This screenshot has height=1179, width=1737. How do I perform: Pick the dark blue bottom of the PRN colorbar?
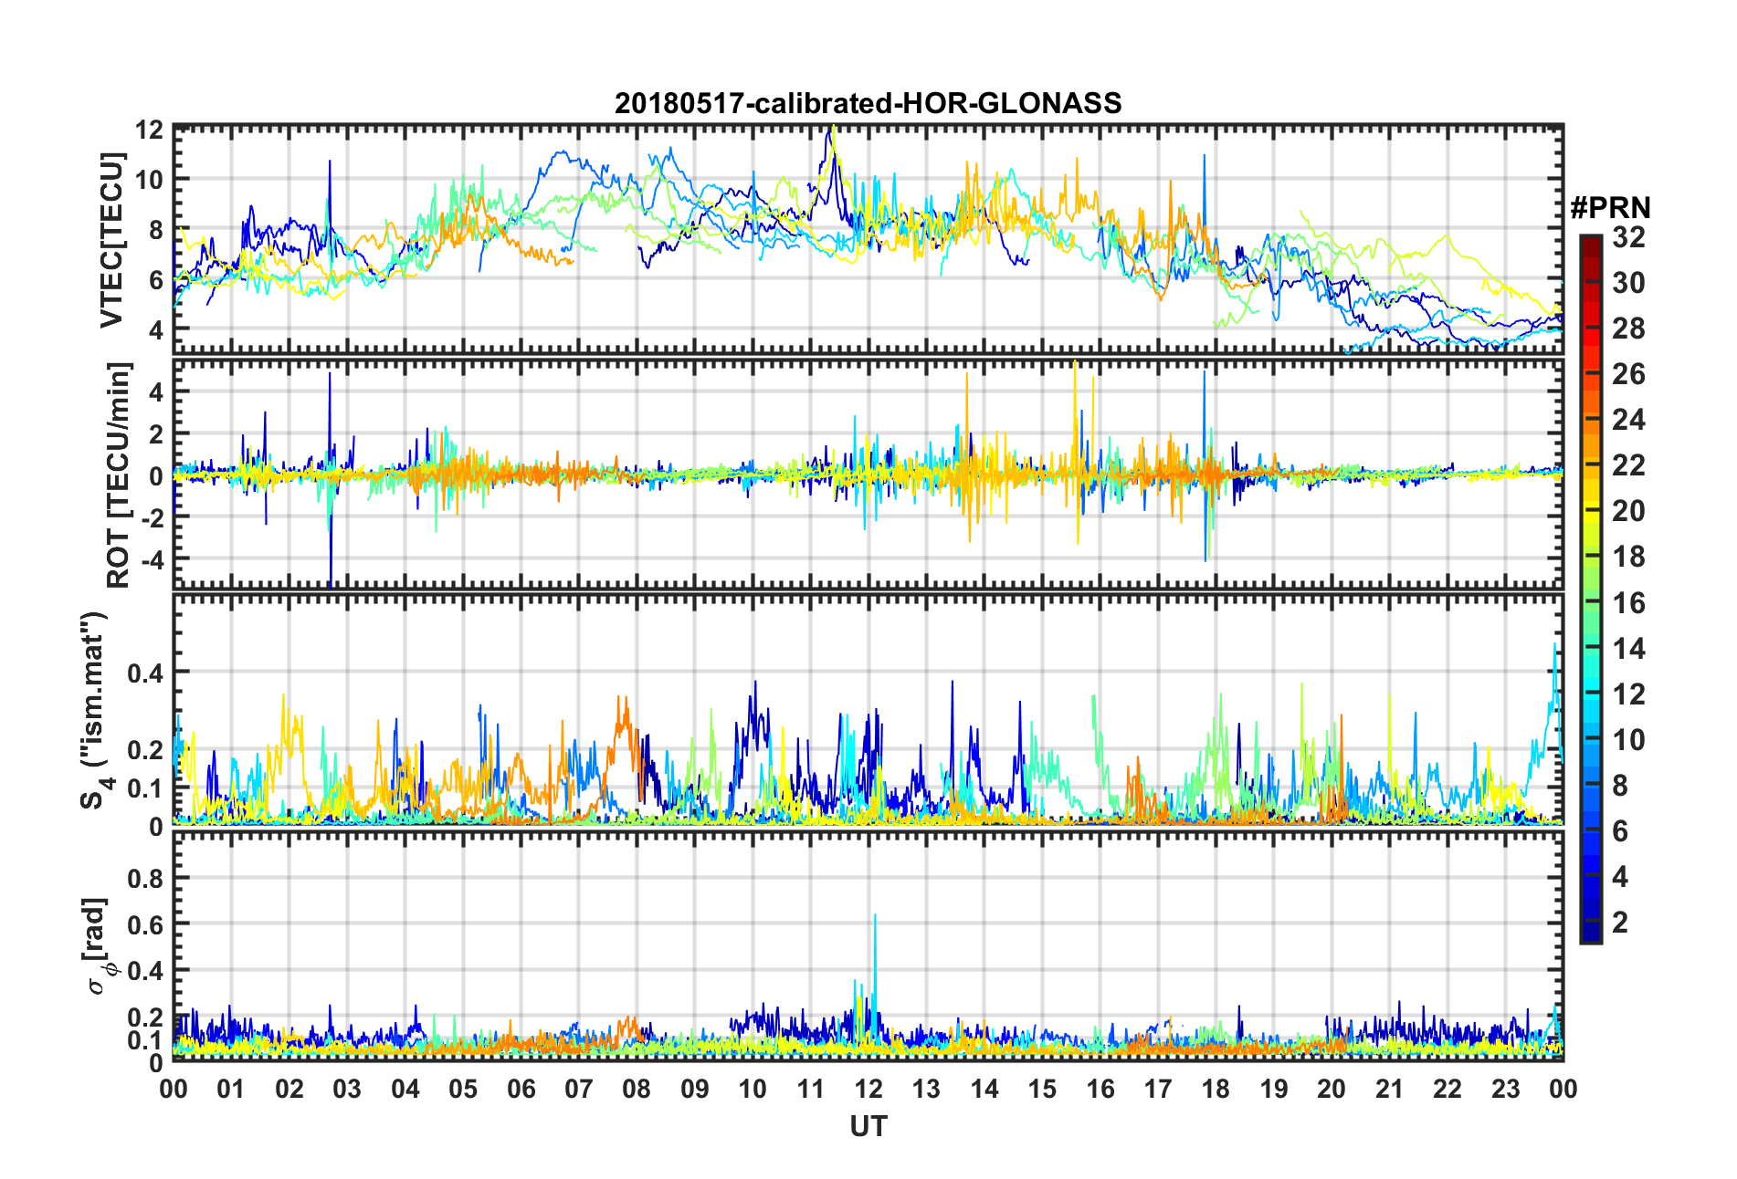click(x=1590, y=937)
